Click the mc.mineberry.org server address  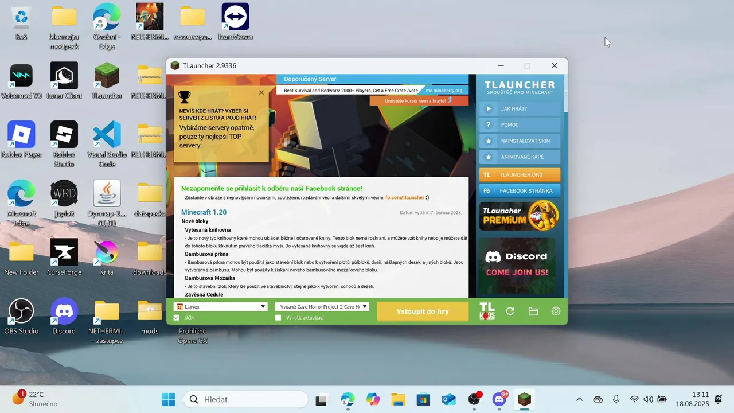(x=443, y=91)
